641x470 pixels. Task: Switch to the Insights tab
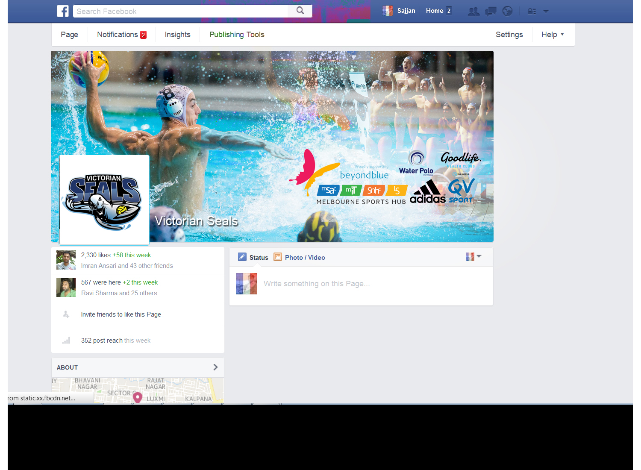[177, 35]
